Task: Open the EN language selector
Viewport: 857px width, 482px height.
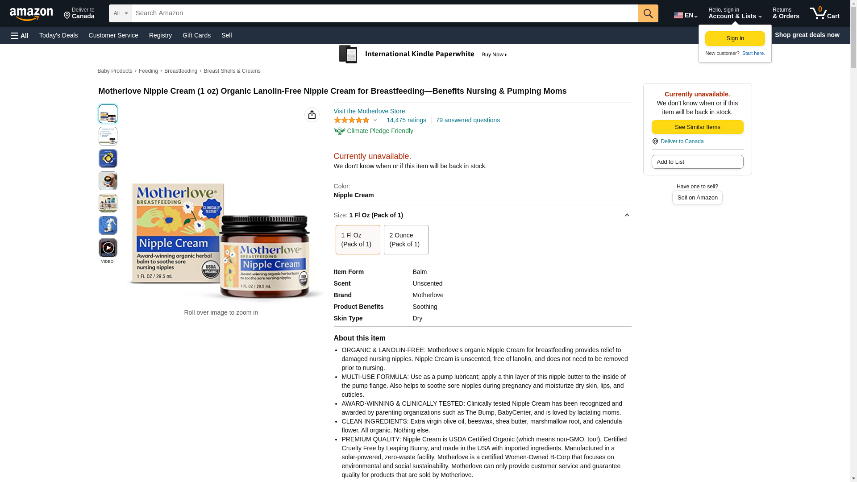Action: coord(686,15)
